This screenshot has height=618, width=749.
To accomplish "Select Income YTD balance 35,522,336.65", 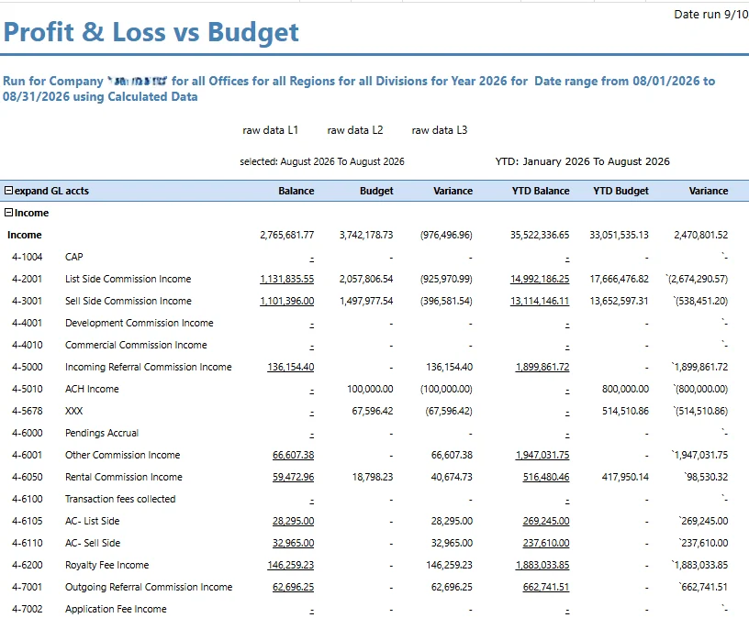I will click(540, 235).
